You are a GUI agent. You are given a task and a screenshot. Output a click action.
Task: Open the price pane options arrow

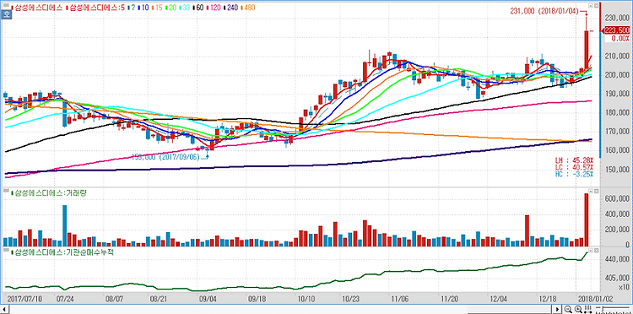point(591,6)
